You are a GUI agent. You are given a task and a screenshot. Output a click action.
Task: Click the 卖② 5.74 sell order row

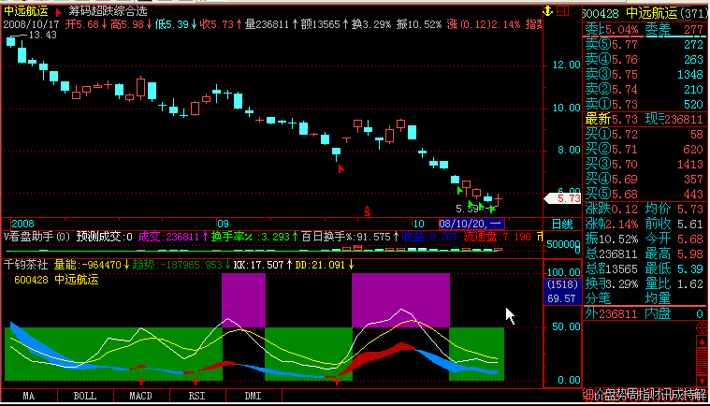[644, 89]
